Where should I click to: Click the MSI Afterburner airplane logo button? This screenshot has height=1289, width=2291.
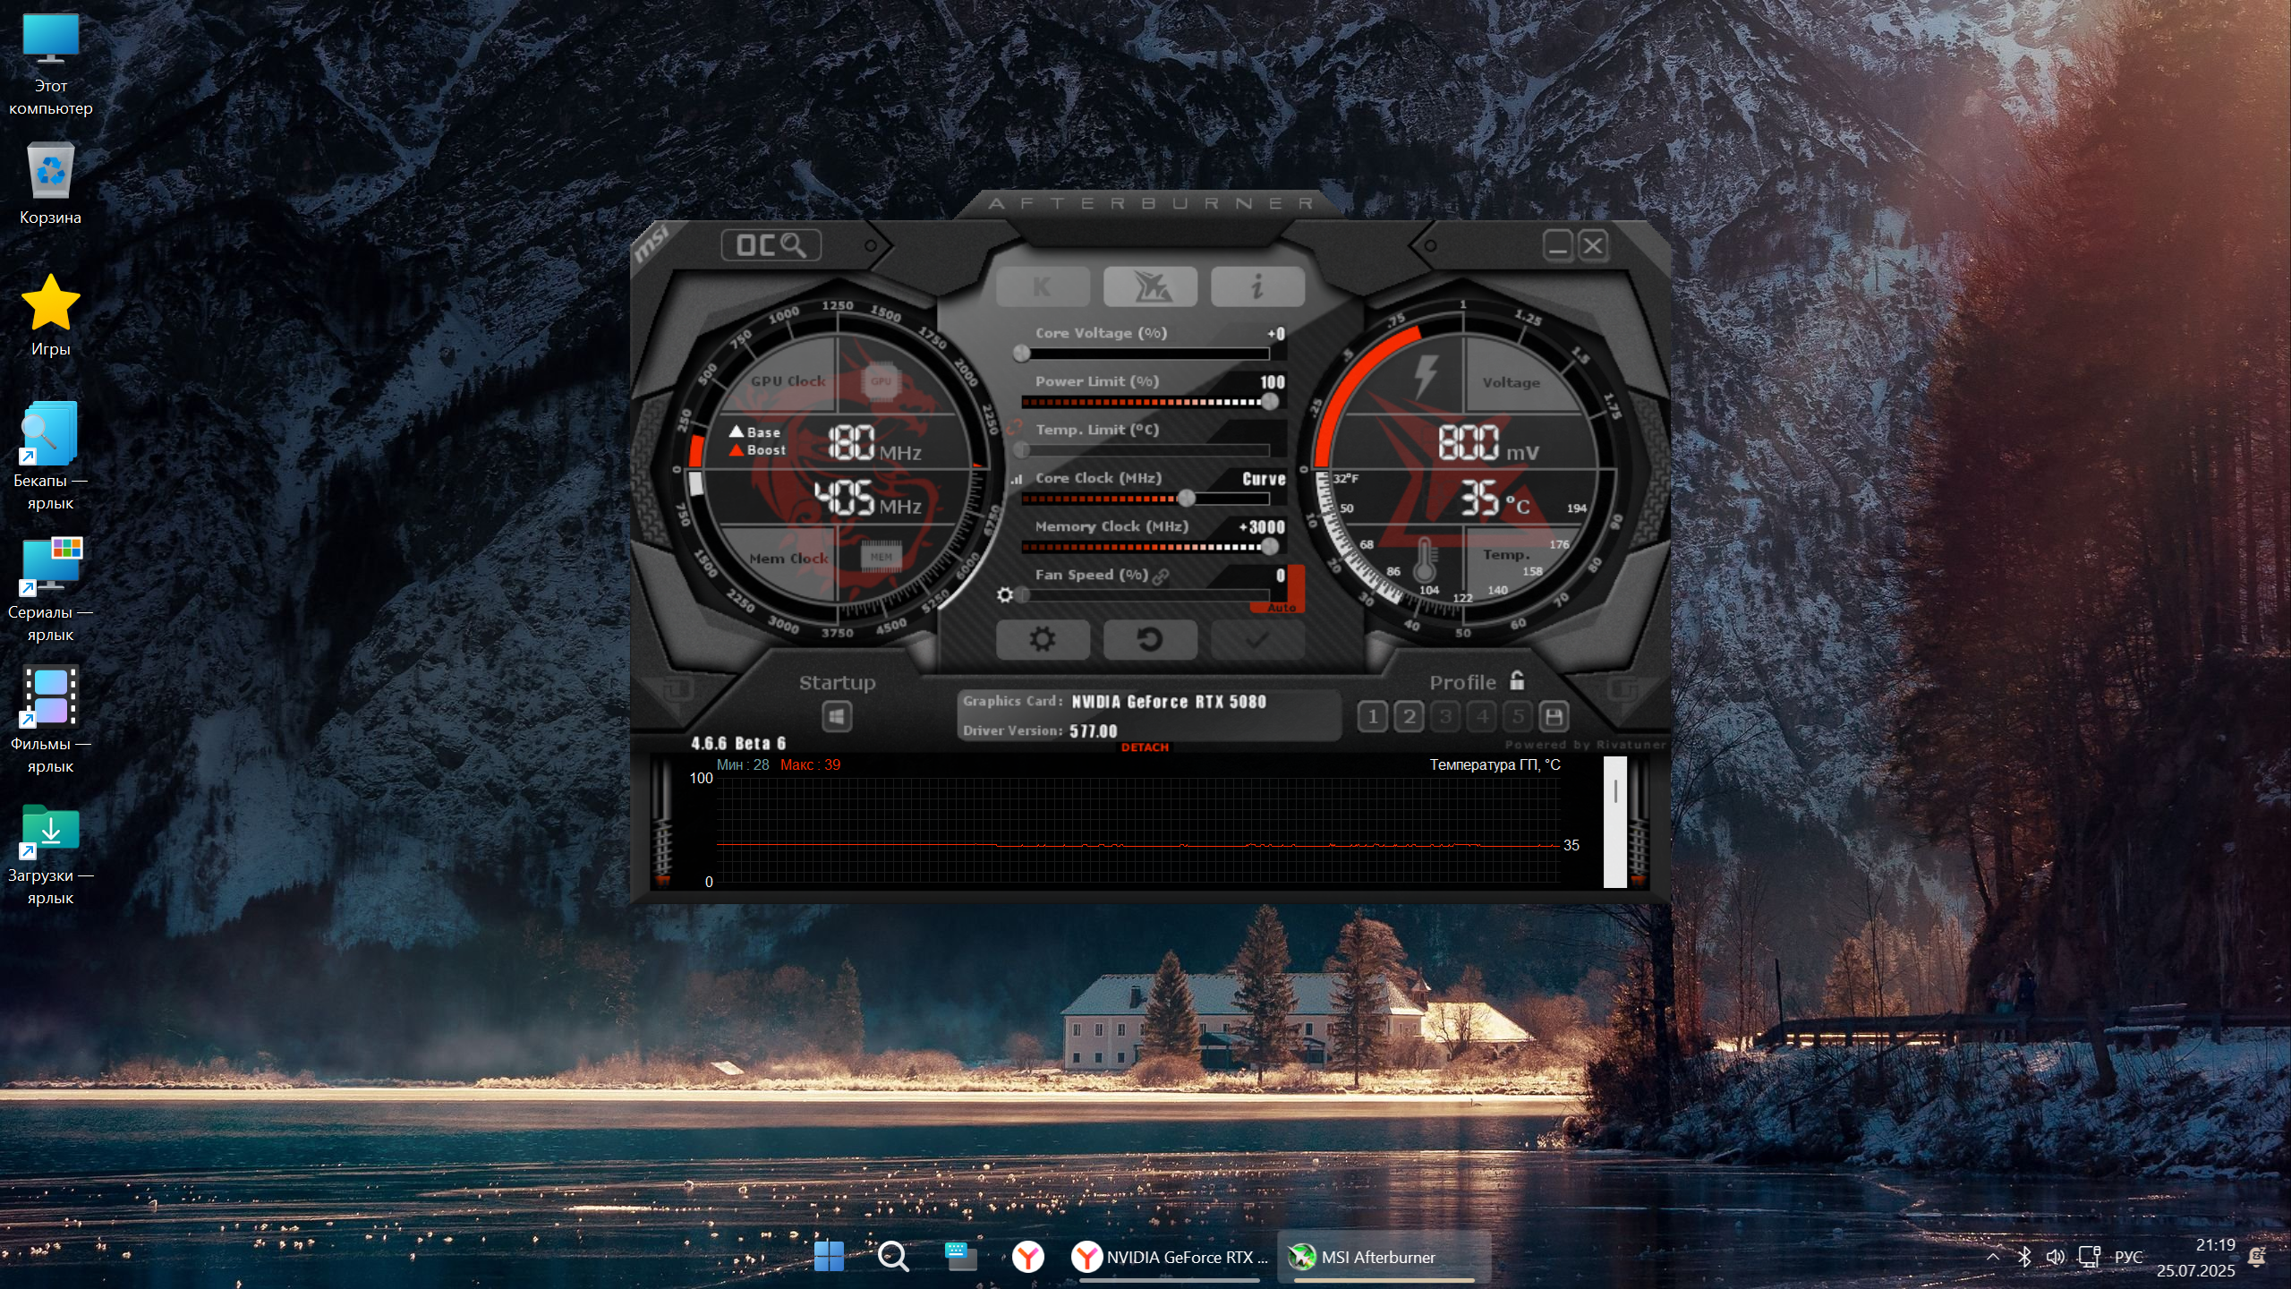(1150, 286)
